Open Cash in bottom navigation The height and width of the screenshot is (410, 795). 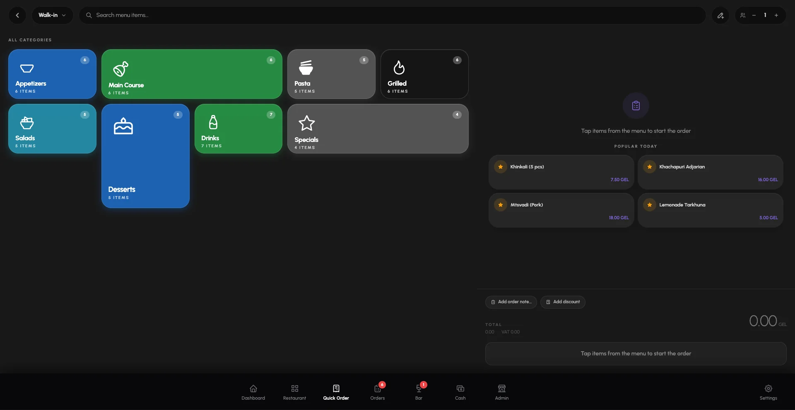point(460,392)
